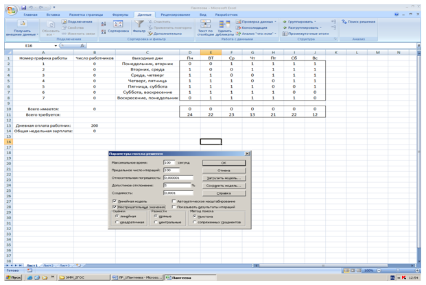Click Относительная погрешность input field
426x285 pixels.
178,178
